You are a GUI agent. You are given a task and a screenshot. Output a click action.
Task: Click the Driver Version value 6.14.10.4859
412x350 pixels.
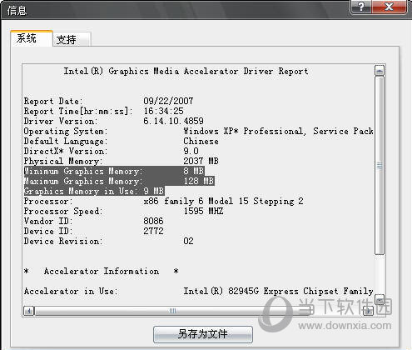click(x=173, y=121)
